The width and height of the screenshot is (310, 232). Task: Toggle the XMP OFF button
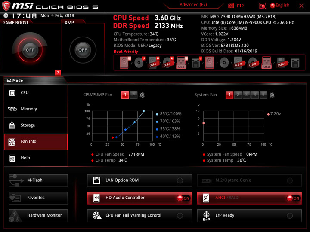click(x=83, y=50)
